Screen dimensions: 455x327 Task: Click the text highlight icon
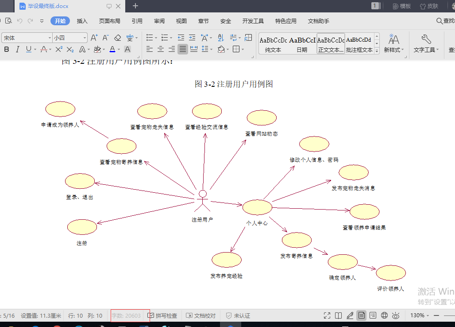click(x=97, y=49)
